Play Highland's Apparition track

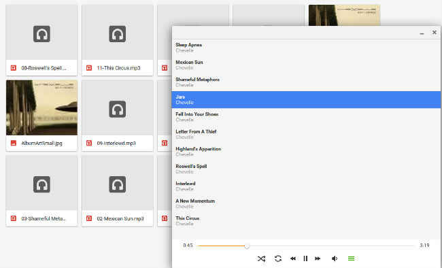click(306, 152)
